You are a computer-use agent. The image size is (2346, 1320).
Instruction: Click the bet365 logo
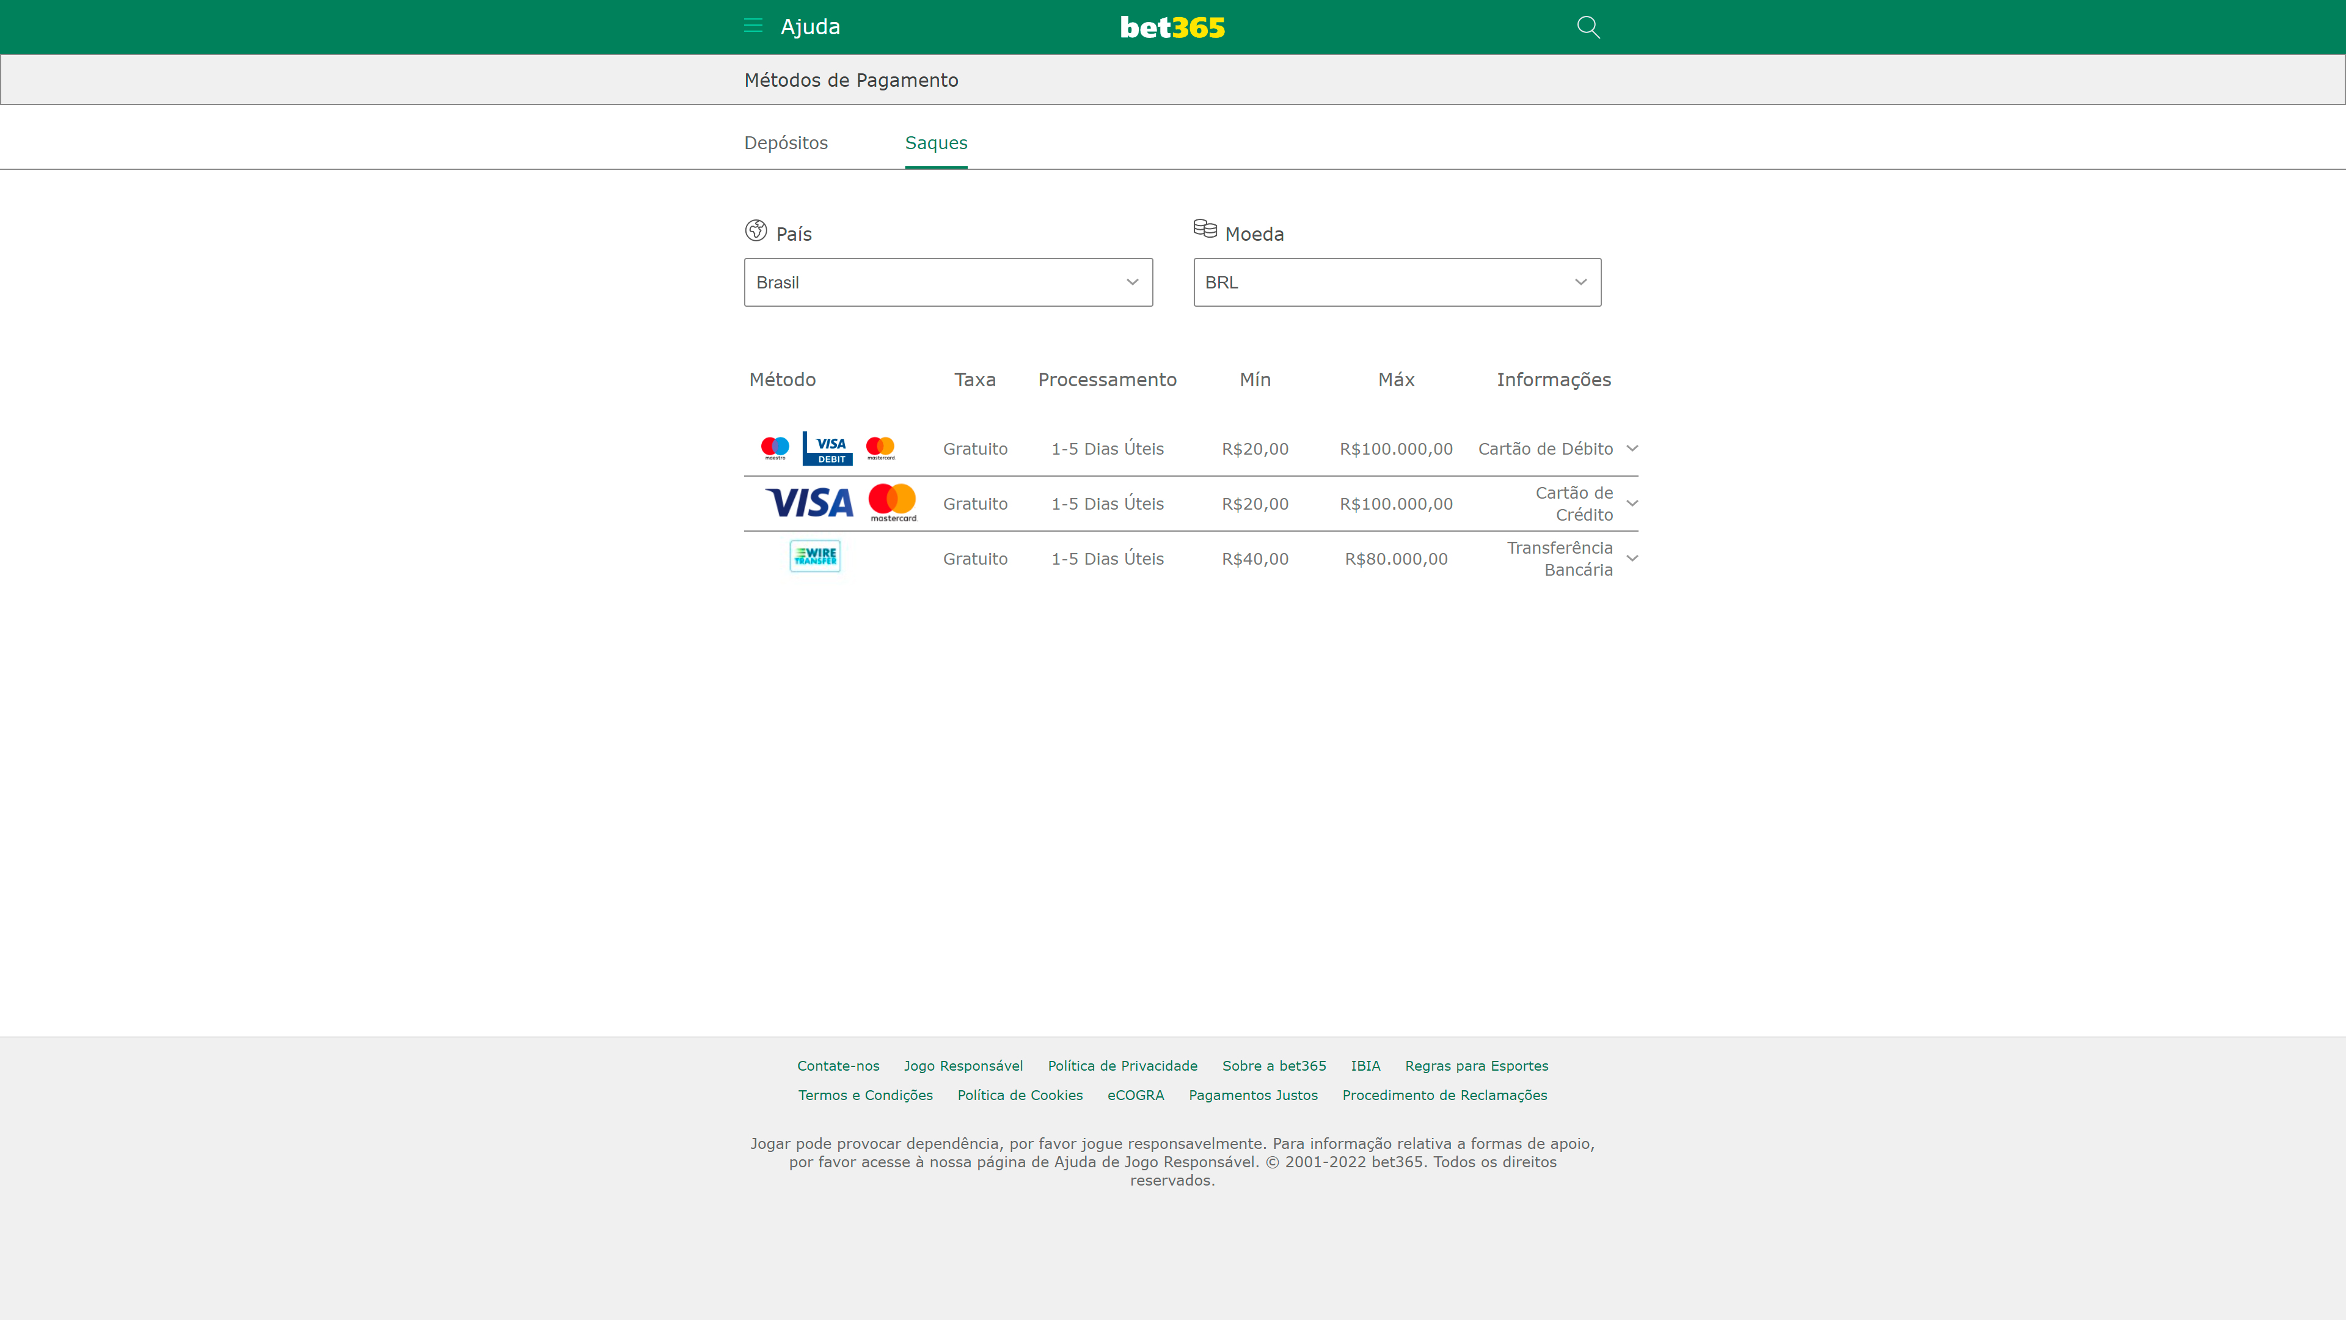pos(1172,28)
